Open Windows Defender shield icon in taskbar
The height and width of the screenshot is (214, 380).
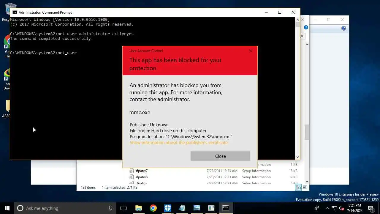pos(168,208)
